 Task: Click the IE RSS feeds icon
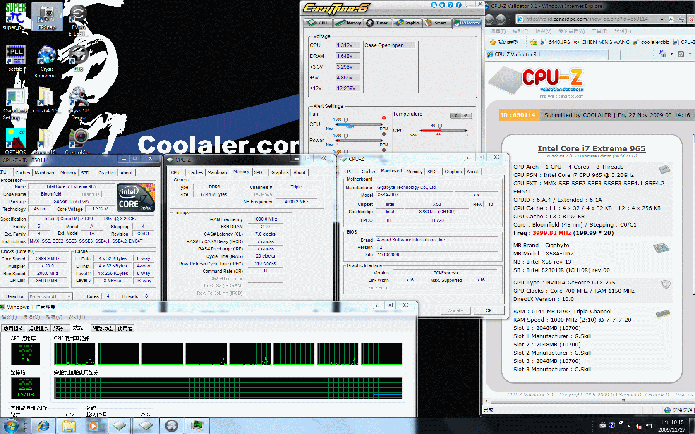[681, 54]
